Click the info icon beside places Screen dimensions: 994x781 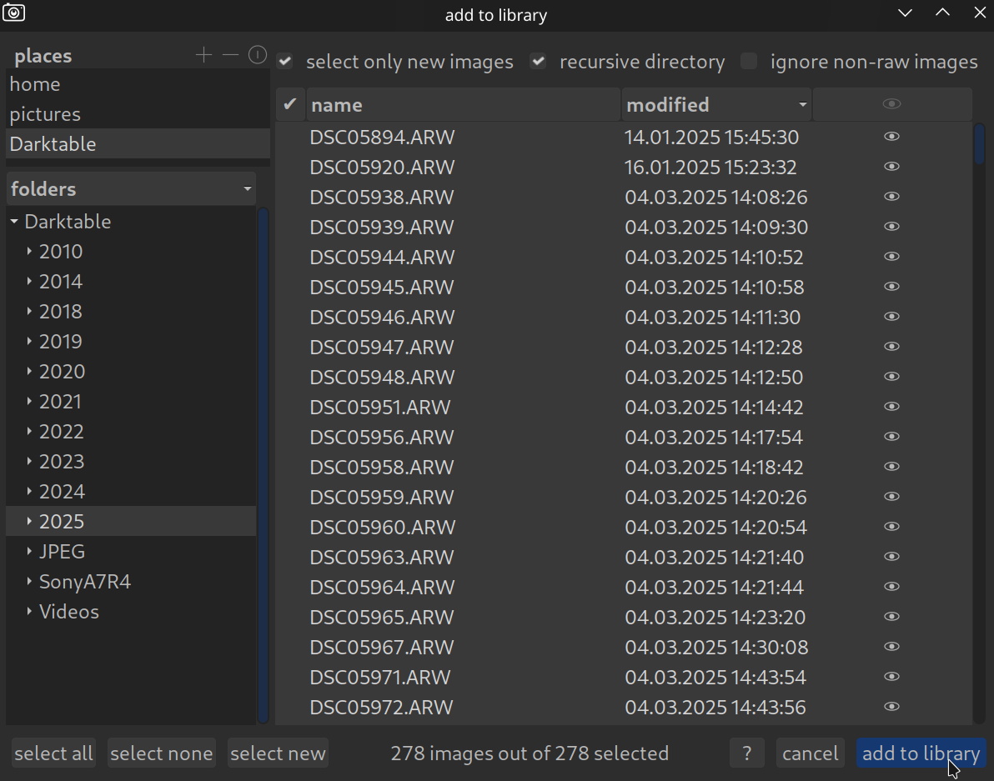coord(258,56)
